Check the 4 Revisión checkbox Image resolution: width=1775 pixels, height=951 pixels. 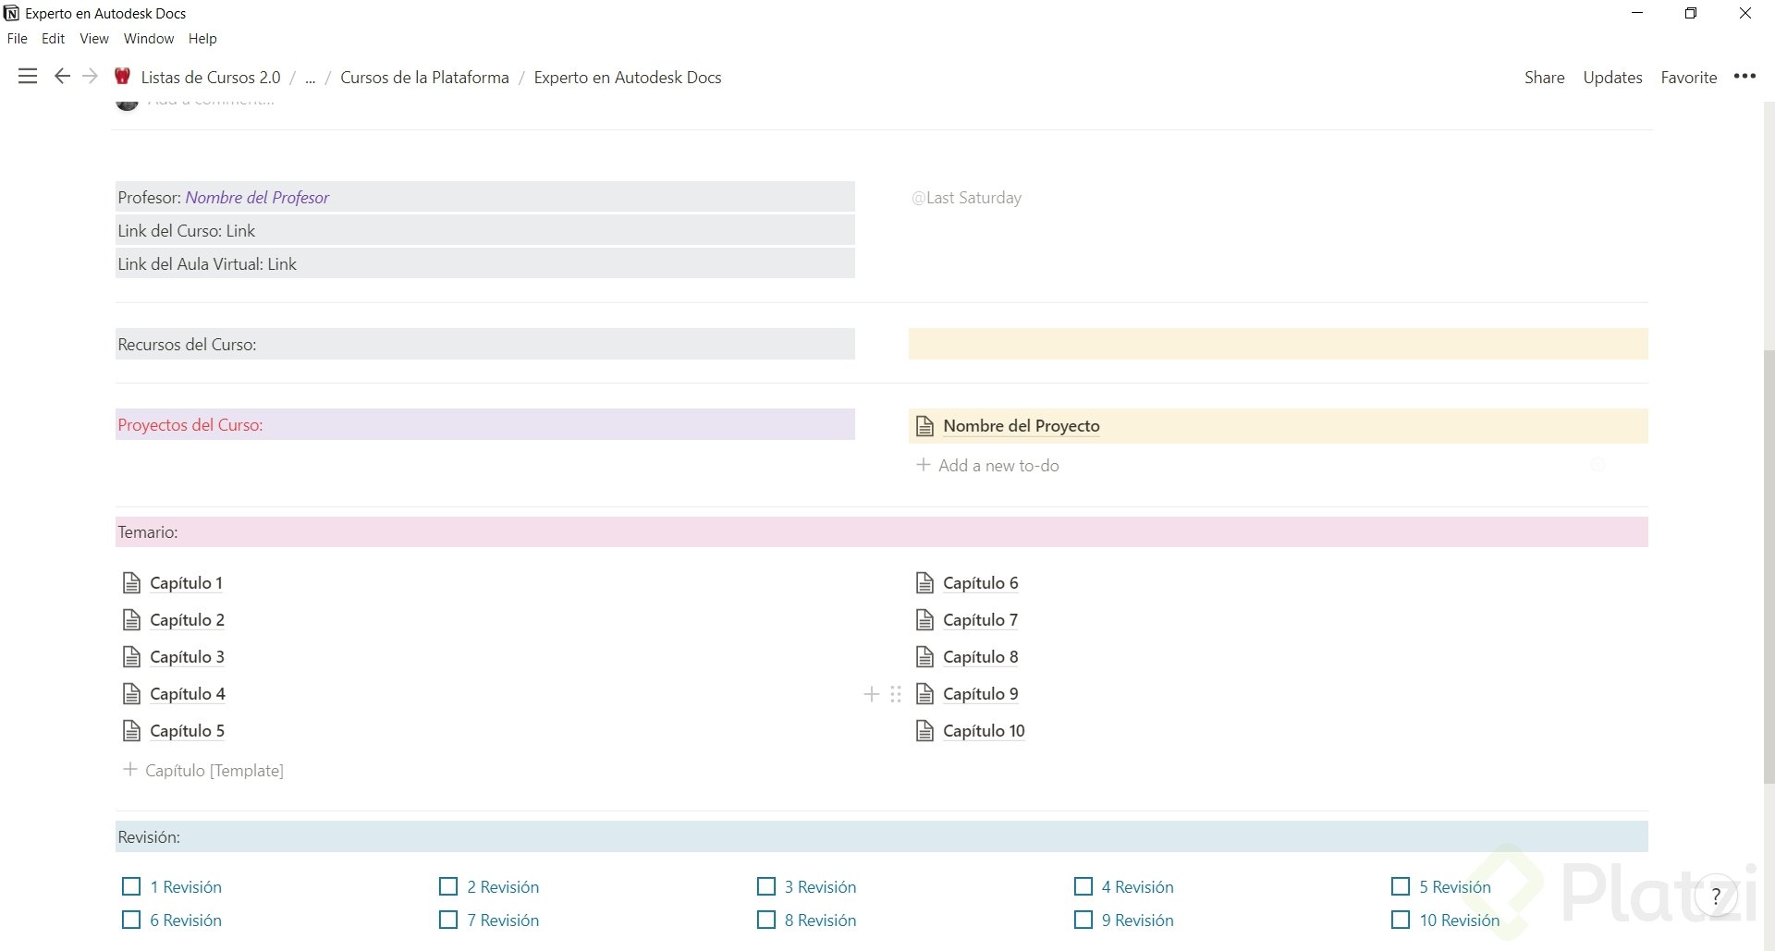pyautogui.click(x=1083, y=887)
